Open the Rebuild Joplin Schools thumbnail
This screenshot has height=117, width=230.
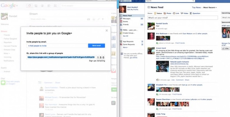(162, 66)
